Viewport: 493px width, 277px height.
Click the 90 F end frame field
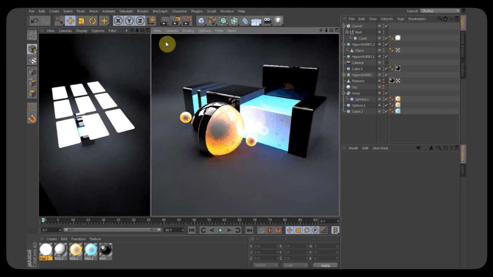[x=174, y=230]
